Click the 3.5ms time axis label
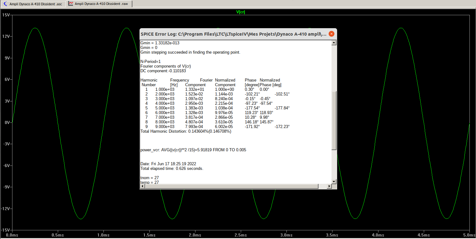The width and height of the screenshot is (476, 239). point(332,235)
